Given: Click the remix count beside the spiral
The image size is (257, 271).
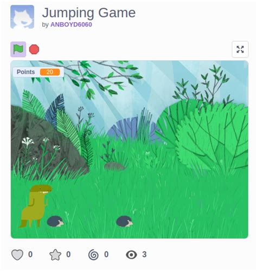Looking at the screenshot, I should click(106, 254).
